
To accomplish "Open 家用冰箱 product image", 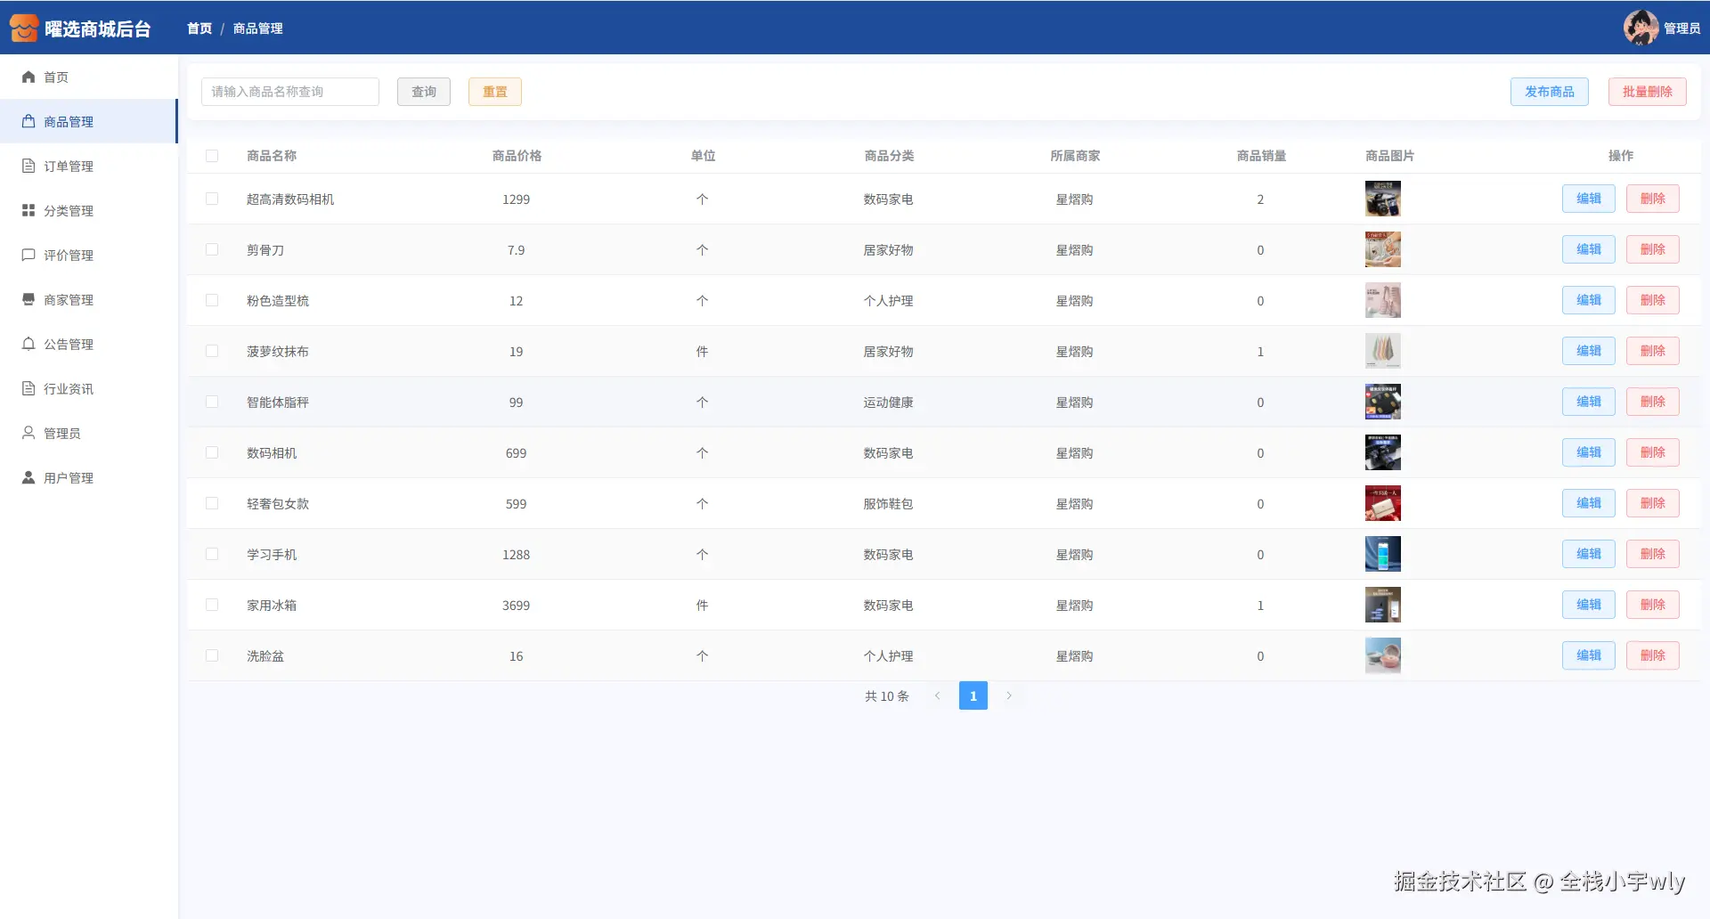I will pyautogui.click(x=1383, y=605).
